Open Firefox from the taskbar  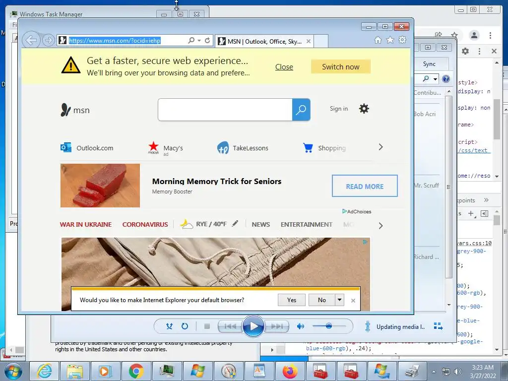click(x=290, y=371)
